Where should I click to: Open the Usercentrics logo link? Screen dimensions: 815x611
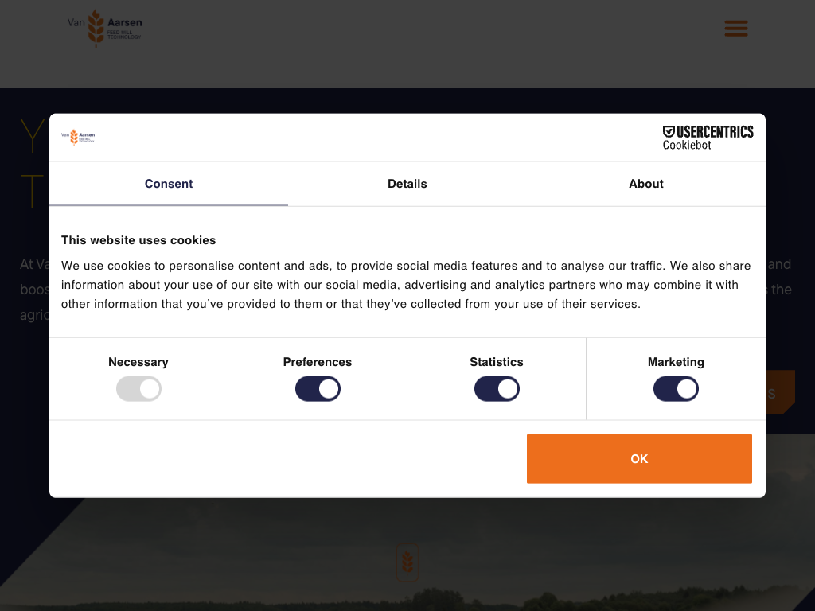click(708, 131)
